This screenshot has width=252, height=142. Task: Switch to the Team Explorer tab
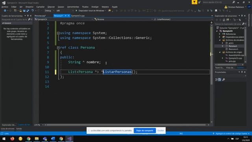pos(220,67)
